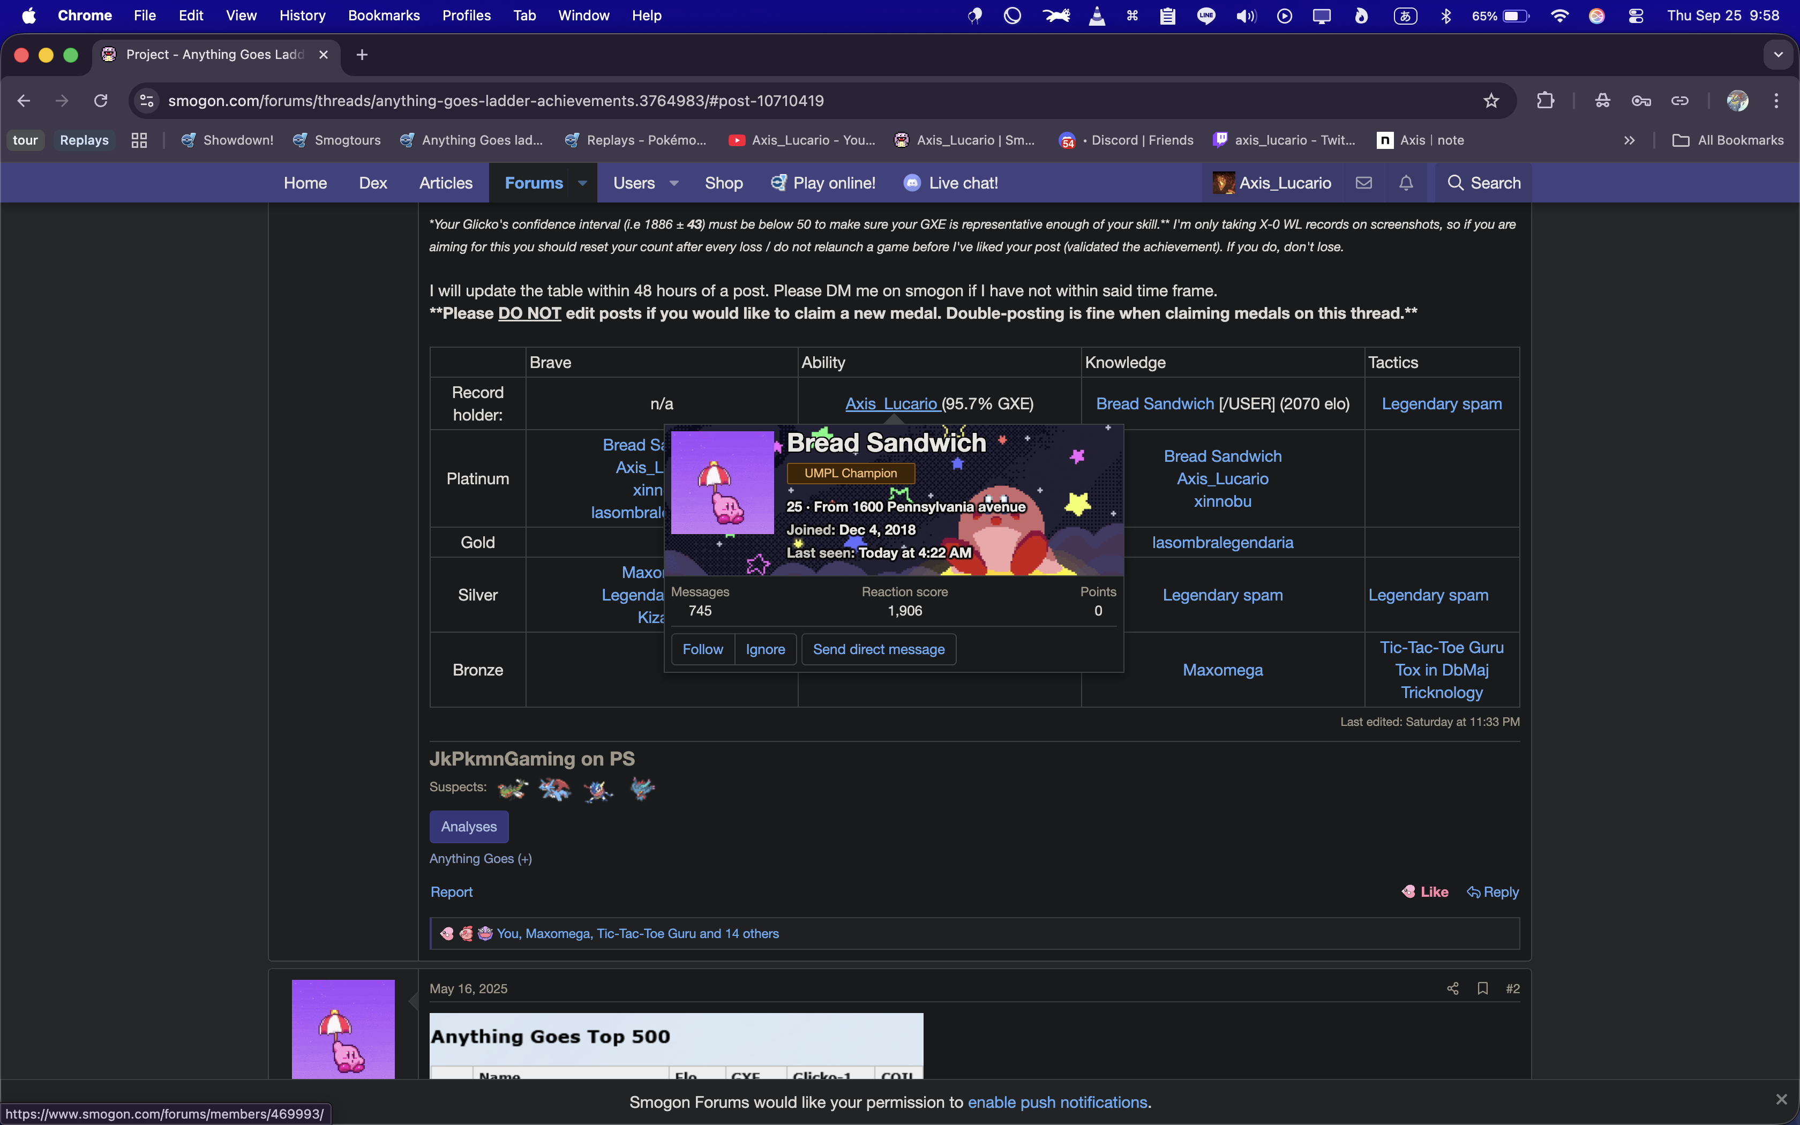Expand the Forums menu dropdown arrow
This screenshot has width=1800, height=1125.
[582, 183]
